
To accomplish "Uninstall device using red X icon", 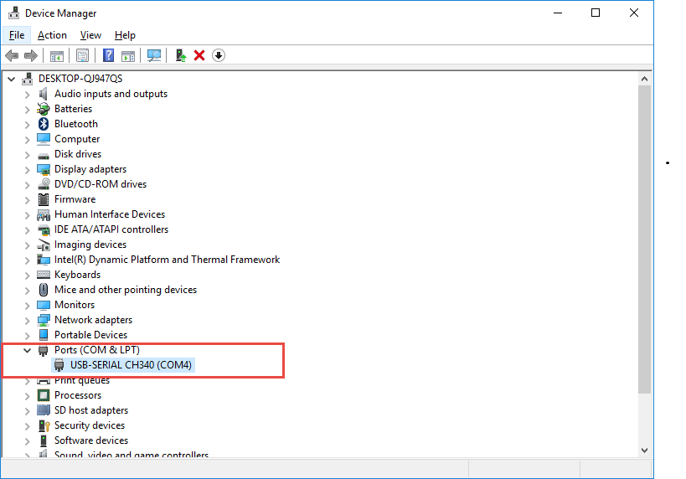I will (199, 55).
